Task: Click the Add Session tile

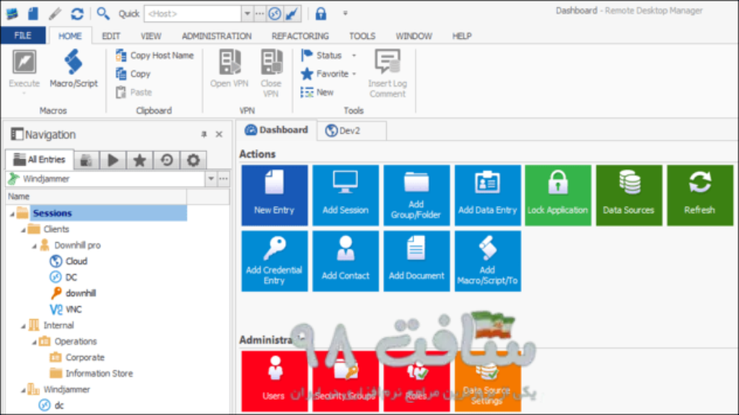Action: coord(346,195)
